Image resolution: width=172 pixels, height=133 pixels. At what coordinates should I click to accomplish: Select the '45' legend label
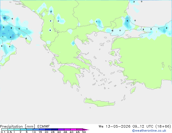[78, 132]
